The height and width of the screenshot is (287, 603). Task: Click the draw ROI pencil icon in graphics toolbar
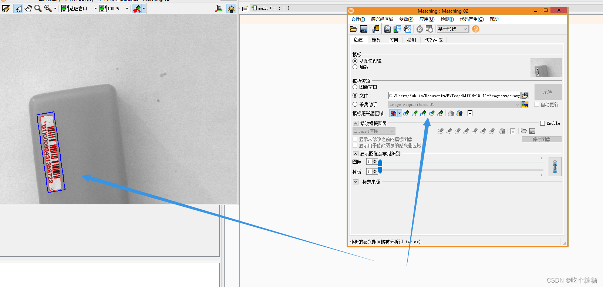pyautogui.click(x=137, y=8)
